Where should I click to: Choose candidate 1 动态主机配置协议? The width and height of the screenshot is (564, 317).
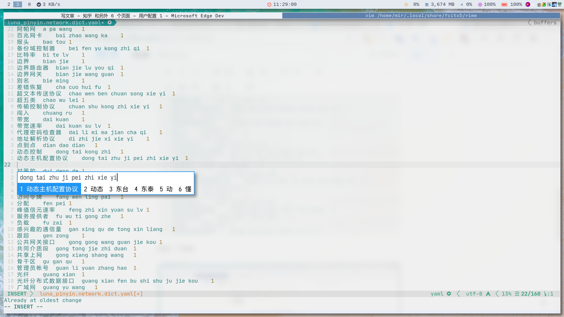click(49, 189)
